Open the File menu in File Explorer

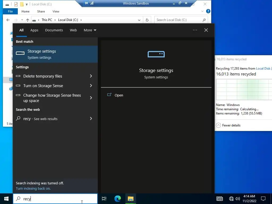click(x=10, y=11)
